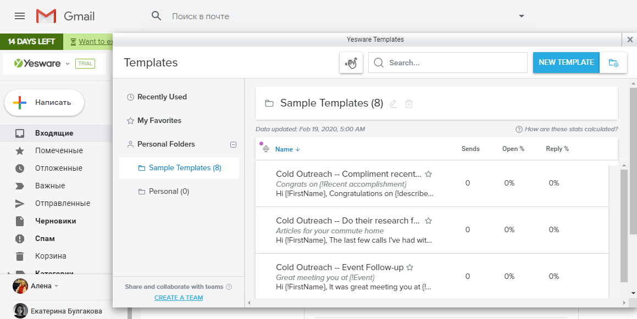Click the Помеченные star icon
The height and width of the screenshot is (319, 637).
[x=19, y=150]
